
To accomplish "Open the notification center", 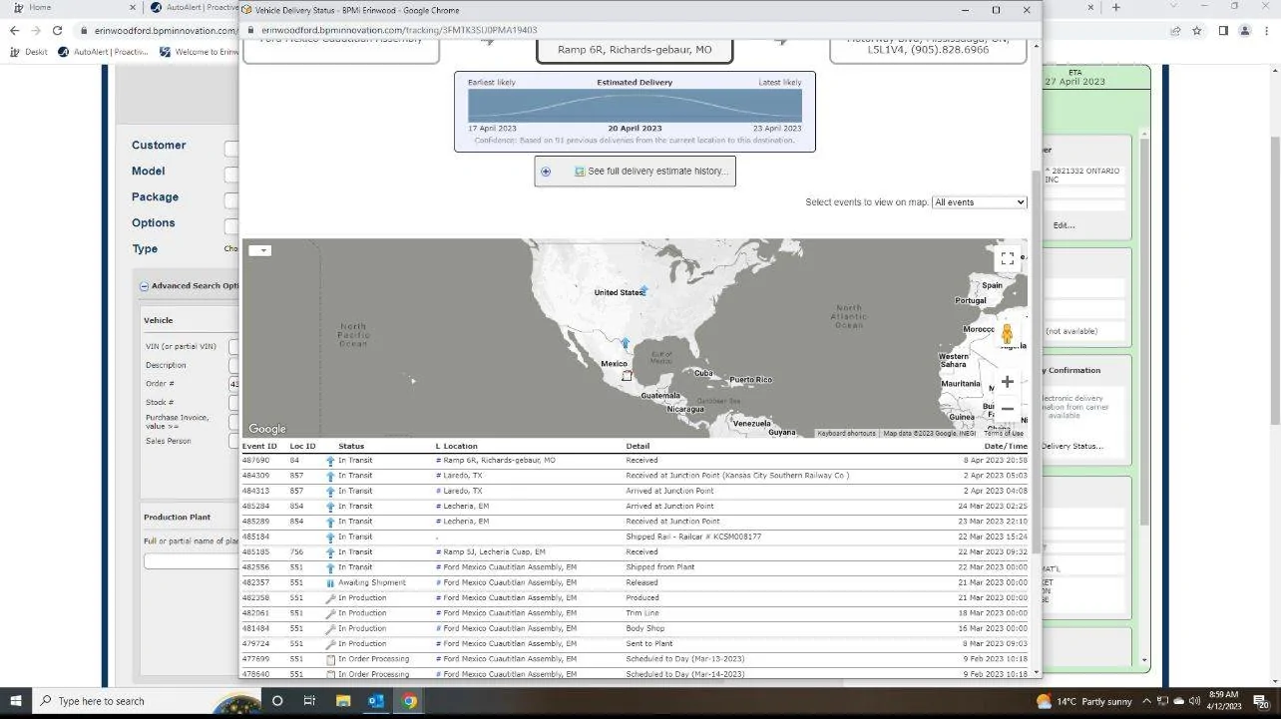I will tap(1260, 701).
